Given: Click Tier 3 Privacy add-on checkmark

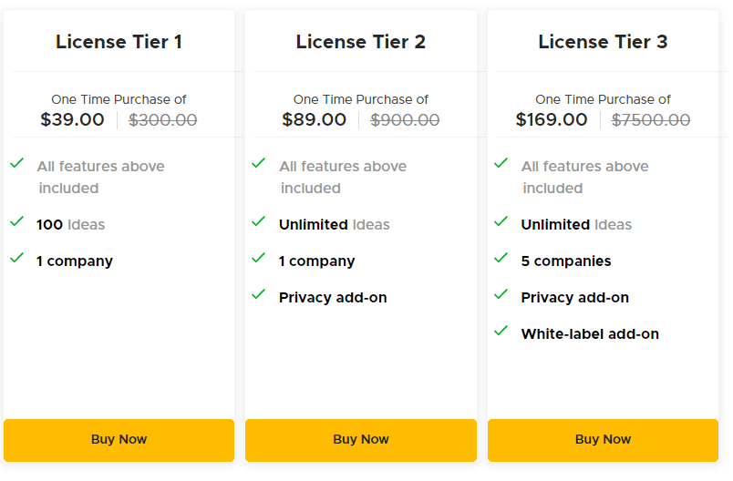Looking at the screenshot, I should [501, 294].
